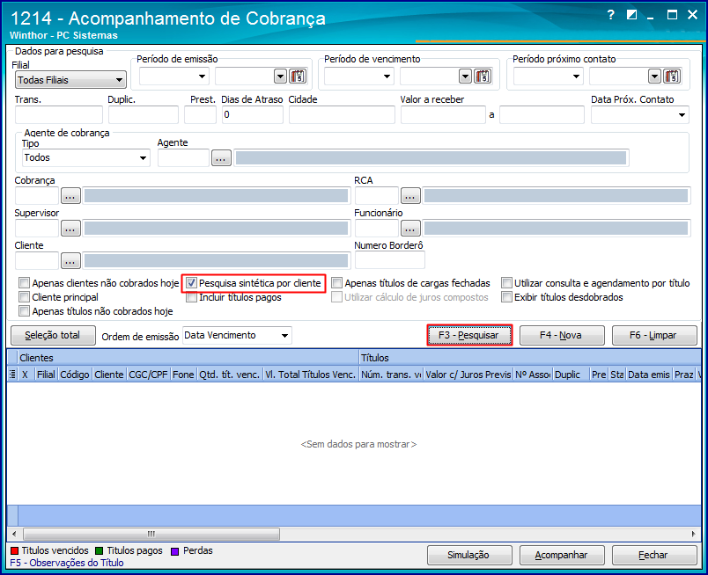Check Apenas clientes não cobrados hoje
Screen dimensions: 708x575
click(24, 283)
